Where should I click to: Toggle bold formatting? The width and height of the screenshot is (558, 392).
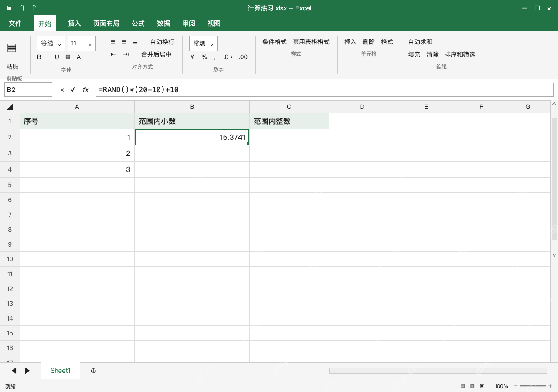tap(39, 57)
